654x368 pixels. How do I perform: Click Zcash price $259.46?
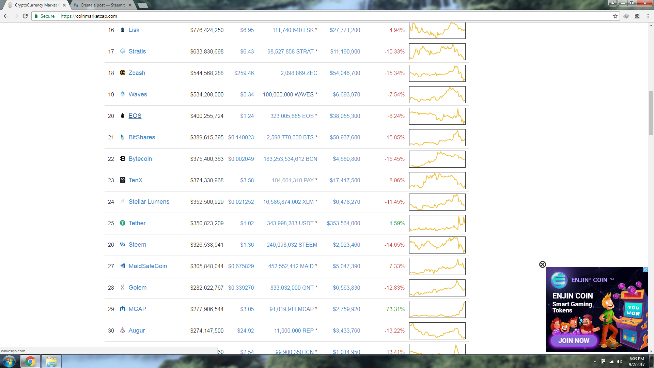[244, 73]
